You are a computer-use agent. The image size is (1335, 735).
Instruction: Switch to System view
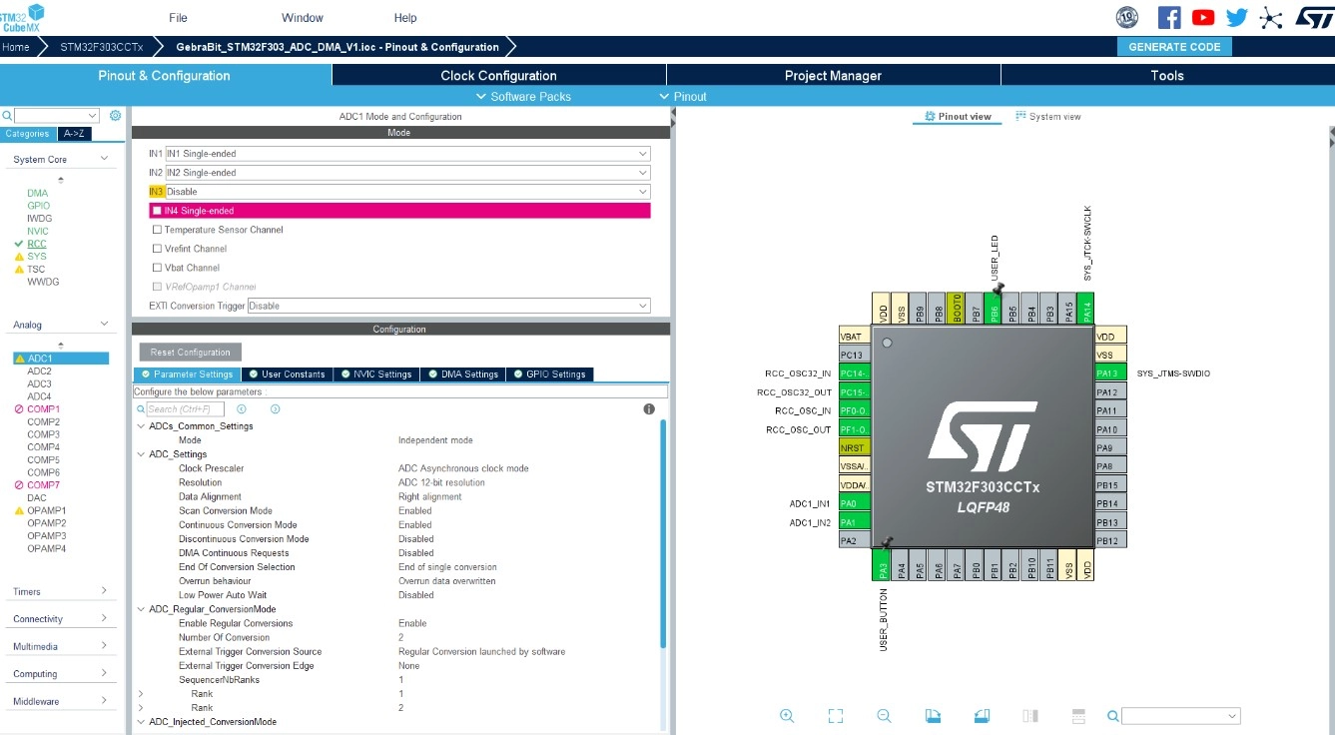tap(1048, 117)
